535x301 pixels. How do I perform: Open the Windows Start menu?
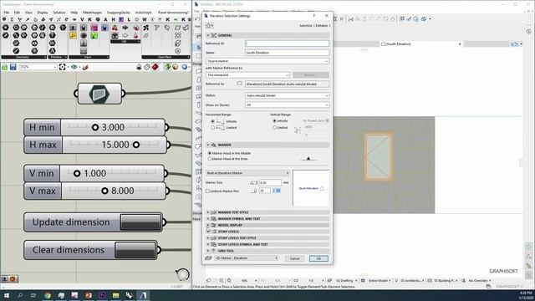coord(6,295)
